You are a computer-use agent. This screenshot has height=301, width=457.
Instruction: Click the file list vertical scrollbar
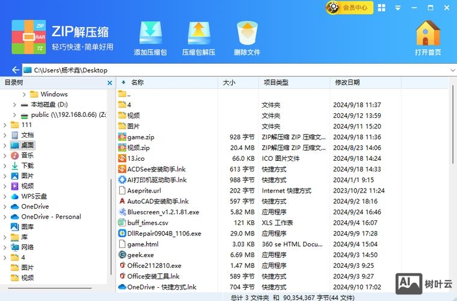pyautogui.click(x=453, y=125)
